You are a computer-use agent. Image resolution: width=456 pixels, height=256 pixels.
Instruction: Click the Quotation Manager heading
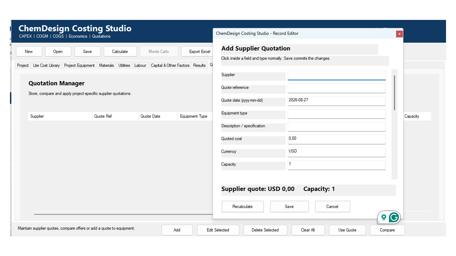[57, 84]
